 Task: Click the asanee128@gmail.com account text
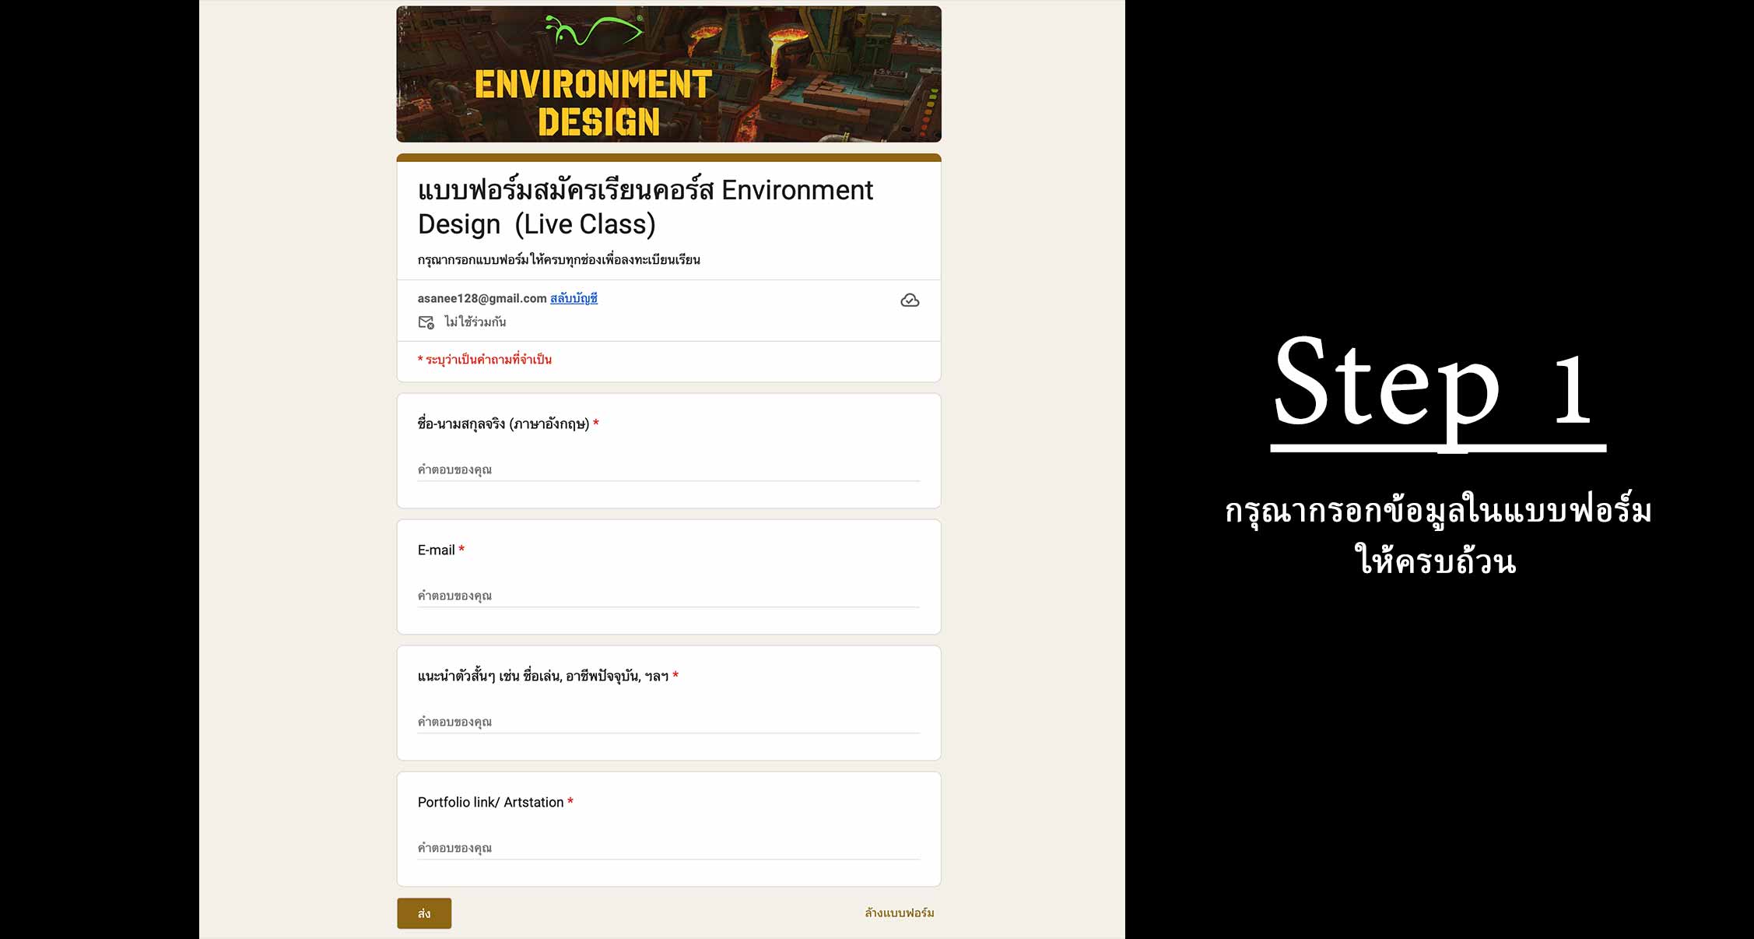click(x=482, y=298)
